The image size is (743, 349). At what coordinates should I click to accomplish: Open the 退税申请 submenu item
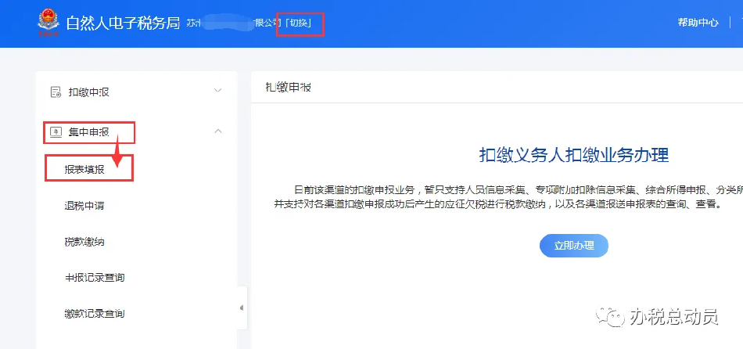84,206
